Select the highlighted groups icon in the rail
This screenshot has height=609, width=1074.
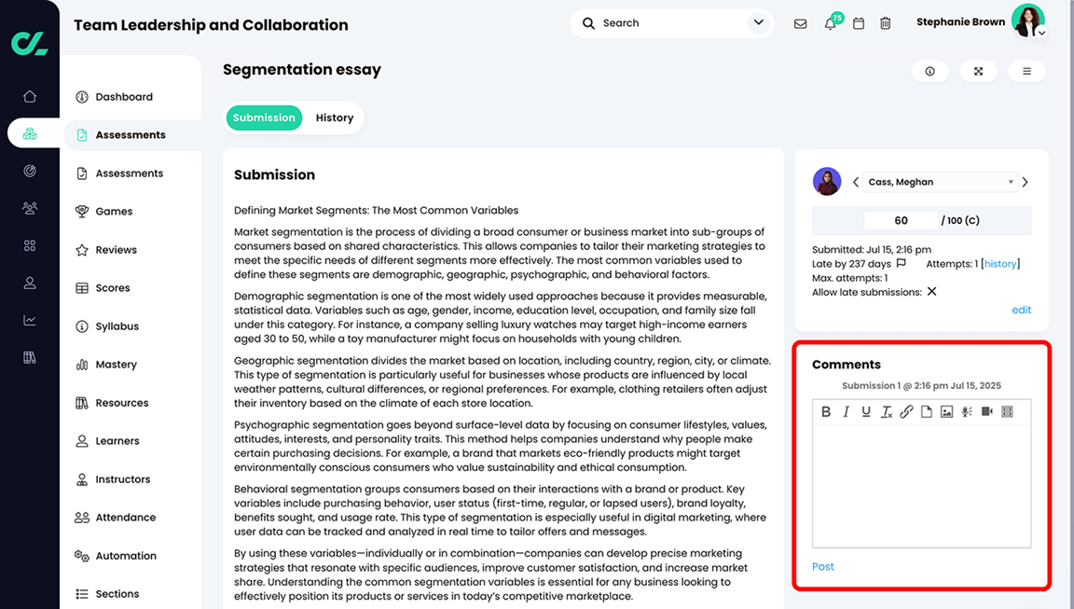pos(30,133)
